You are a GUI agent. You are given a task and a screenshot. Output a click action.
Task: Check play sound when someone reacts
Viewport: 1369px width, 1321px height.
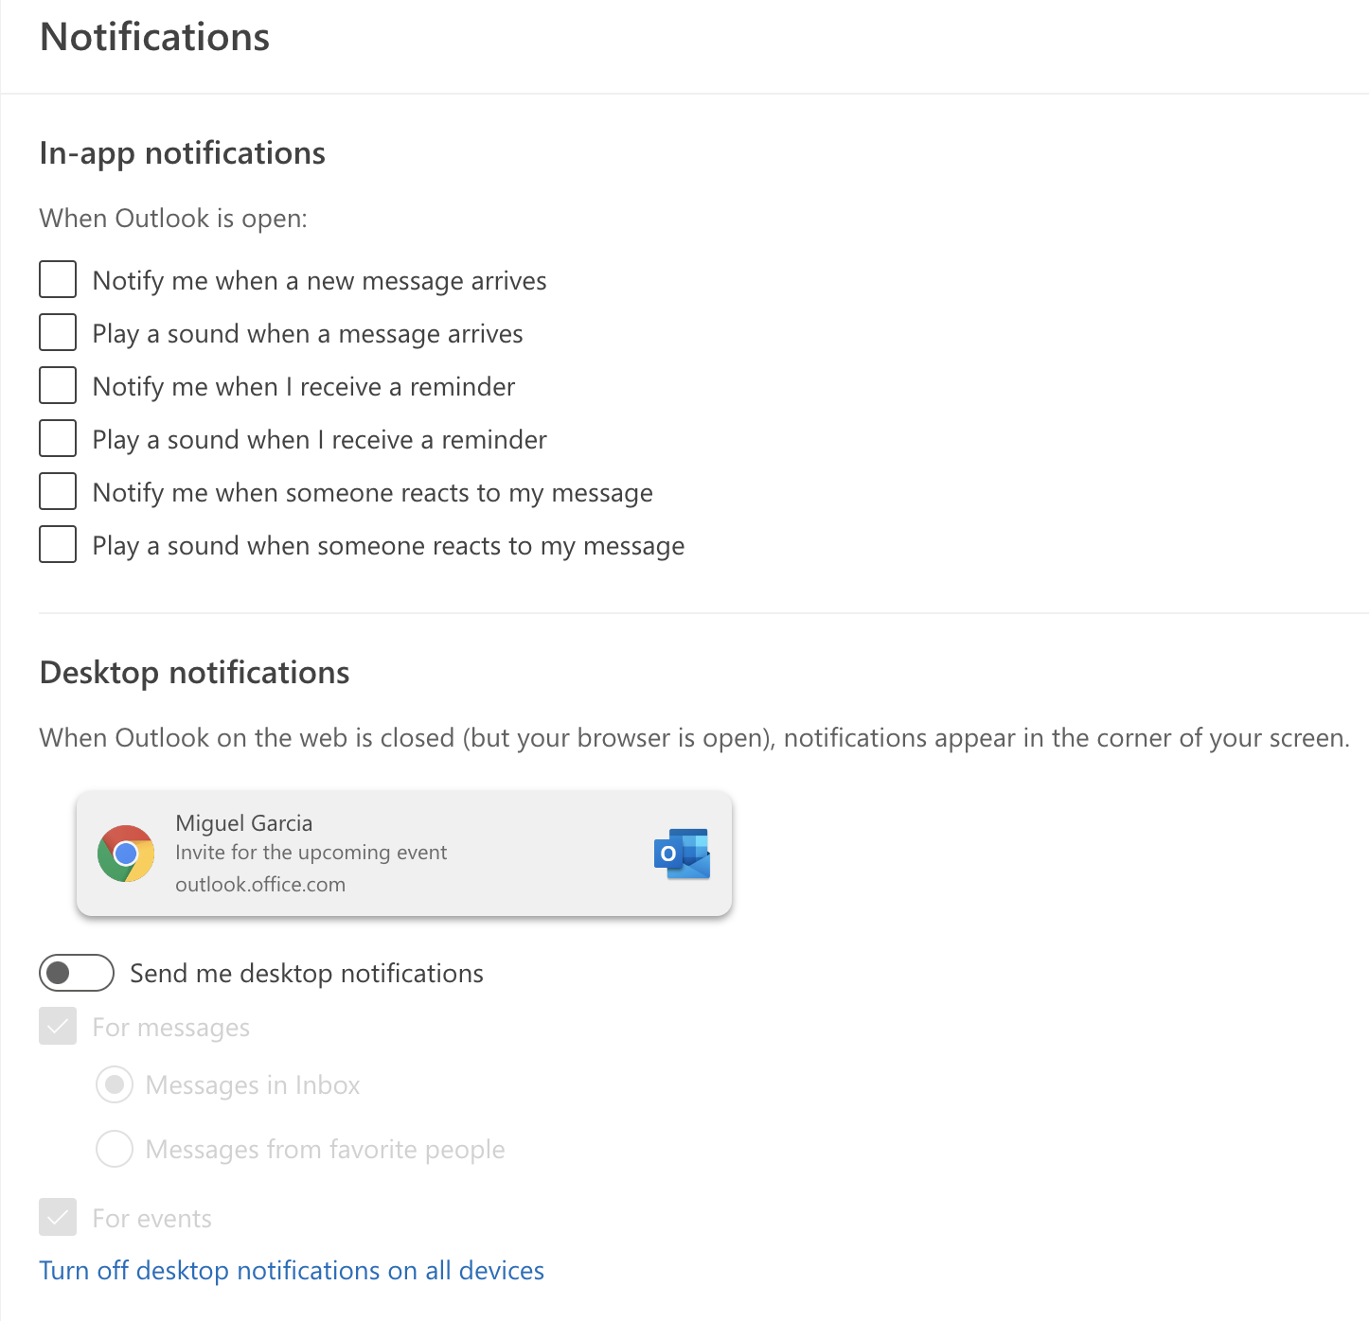58,545
